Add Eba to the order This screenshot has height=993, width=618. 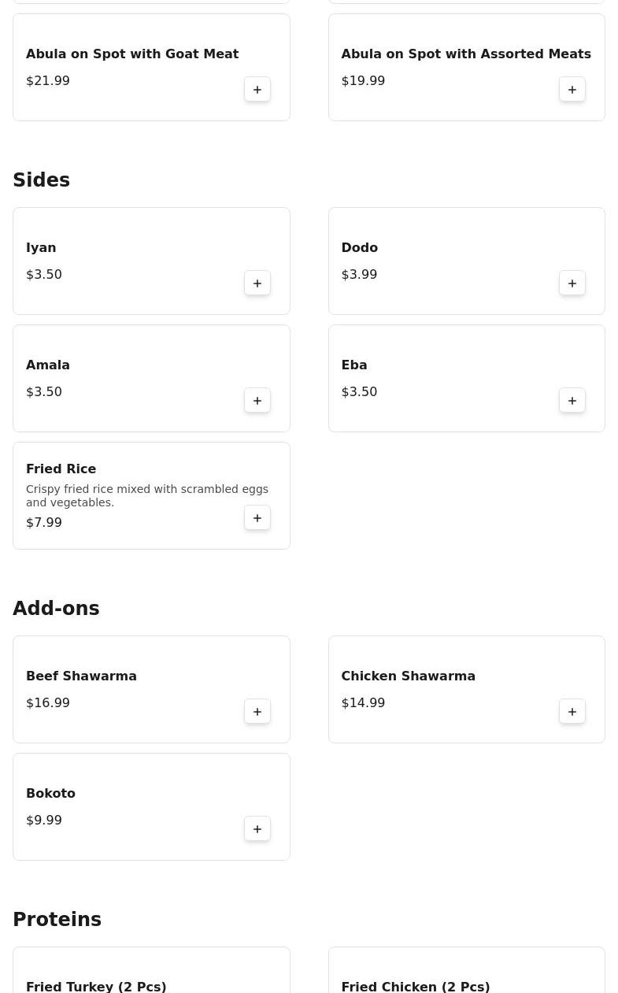pyautogui.click(x=572, y=401)
